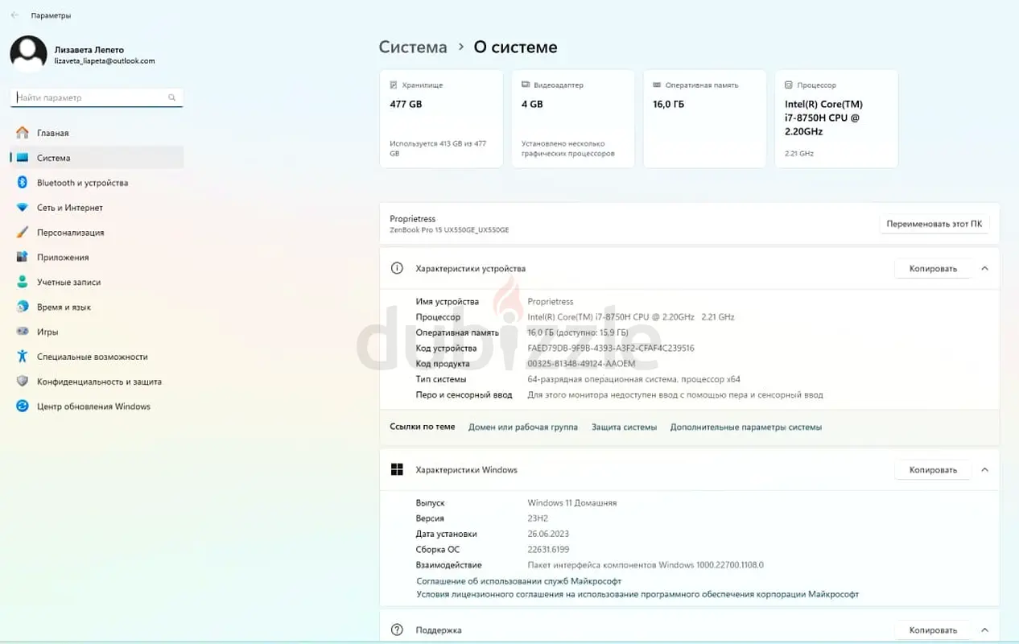Open Время и язык globe icon
1019x644 pixels.
pyautogui.click(x=23, y=308)
